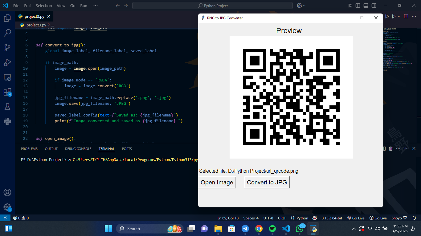Split the editor to the right
Image resolution: width=421 pixels, height=236 pixels.
click(x=406, y=16)
